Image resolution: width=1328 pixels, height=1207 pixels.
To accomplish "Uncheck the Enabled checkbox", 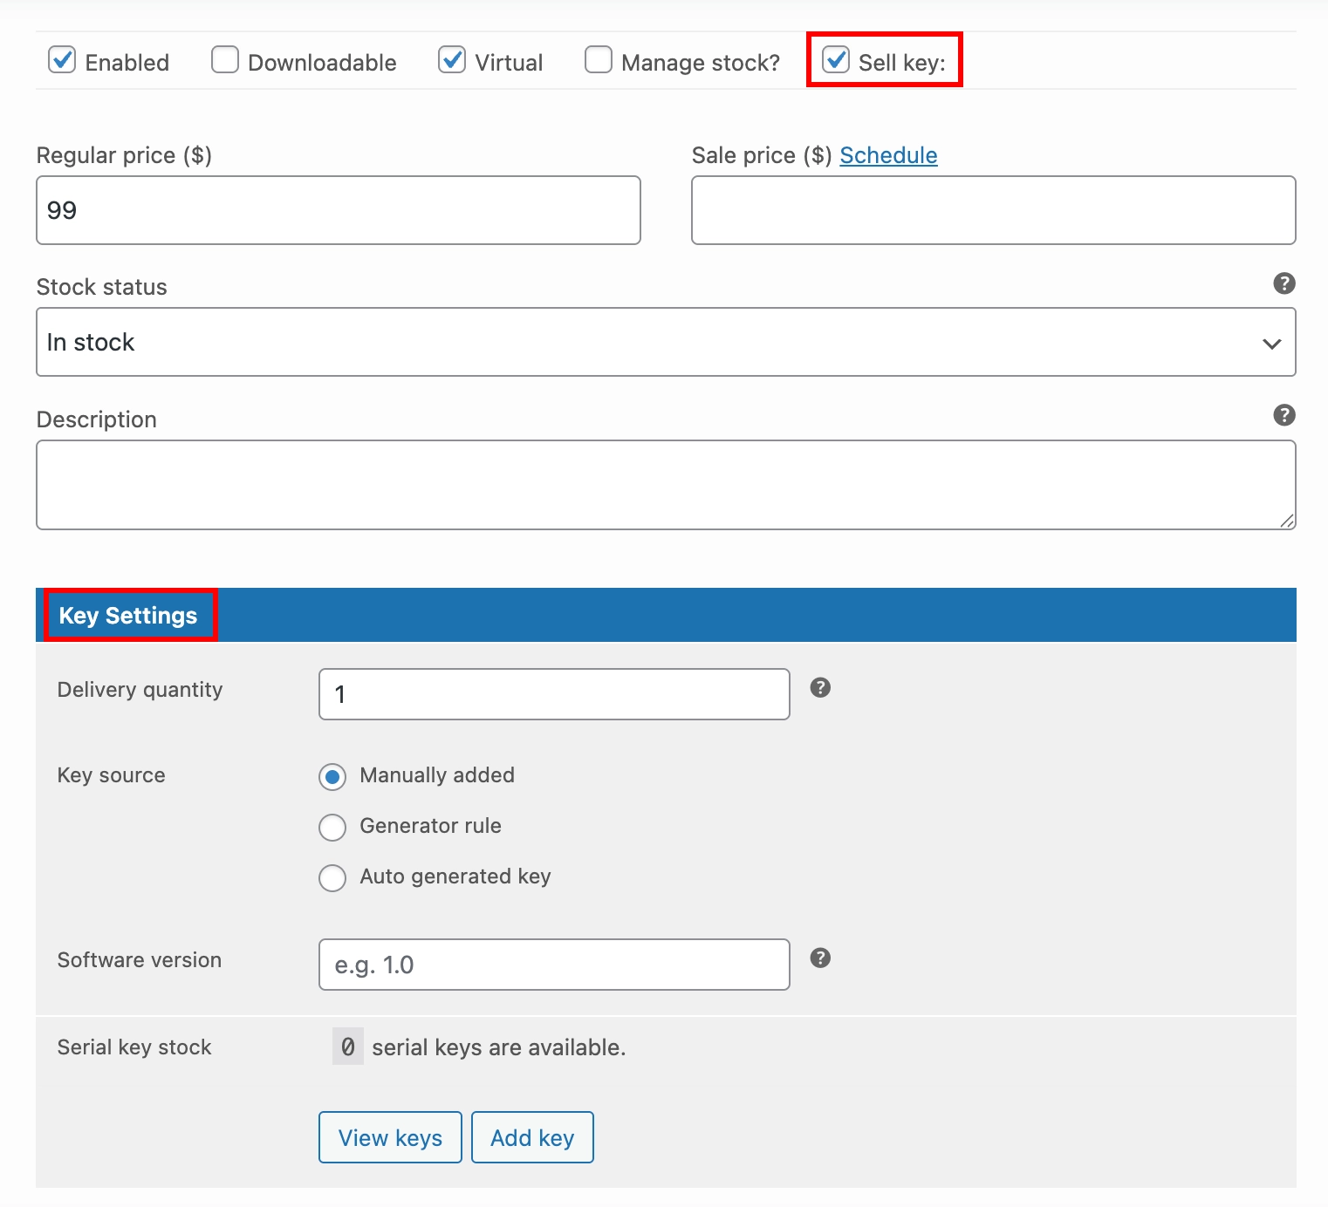I will click(x=62, y=60).
